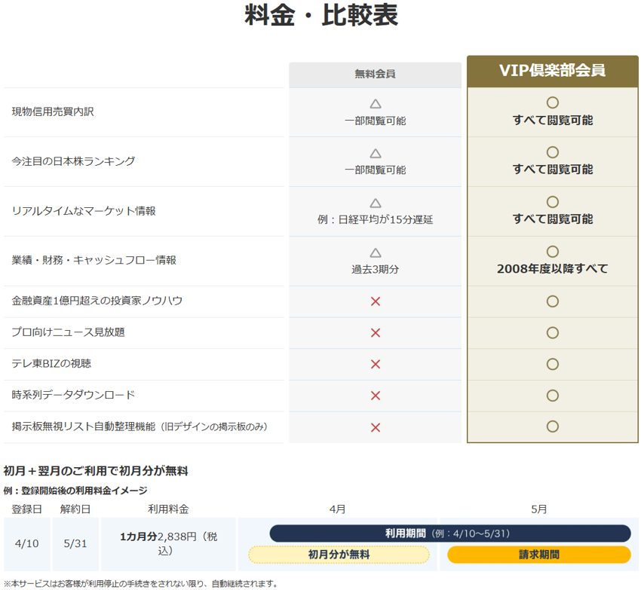641x590 pixels.
Task: Click the 金融資産1億円超えの投資家ノウハウ label
Action: click(x=97, y=301)
